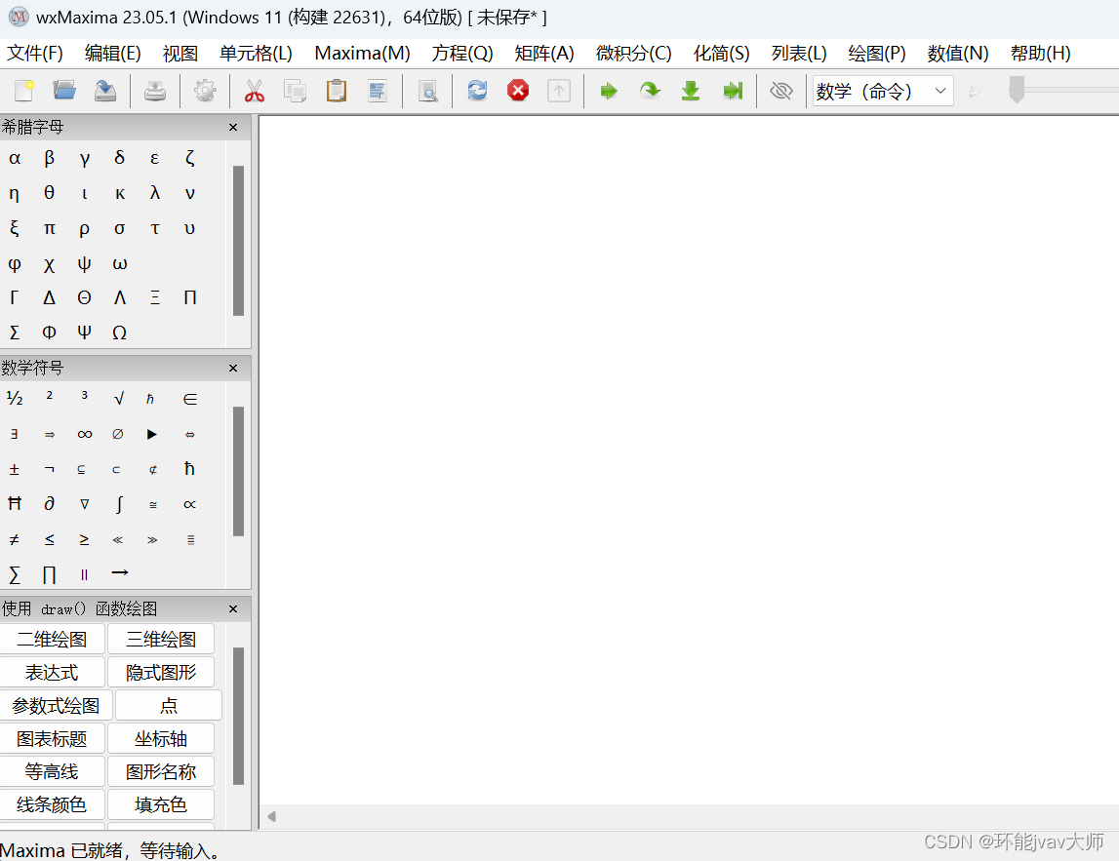This screenshot has height=861, width=1119.
Task: Paste from clipboard via toolbar icon
Action: click(x=337, y=91)
